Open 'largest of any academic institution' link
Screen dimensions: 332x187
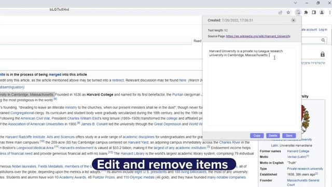click(180, 148)
